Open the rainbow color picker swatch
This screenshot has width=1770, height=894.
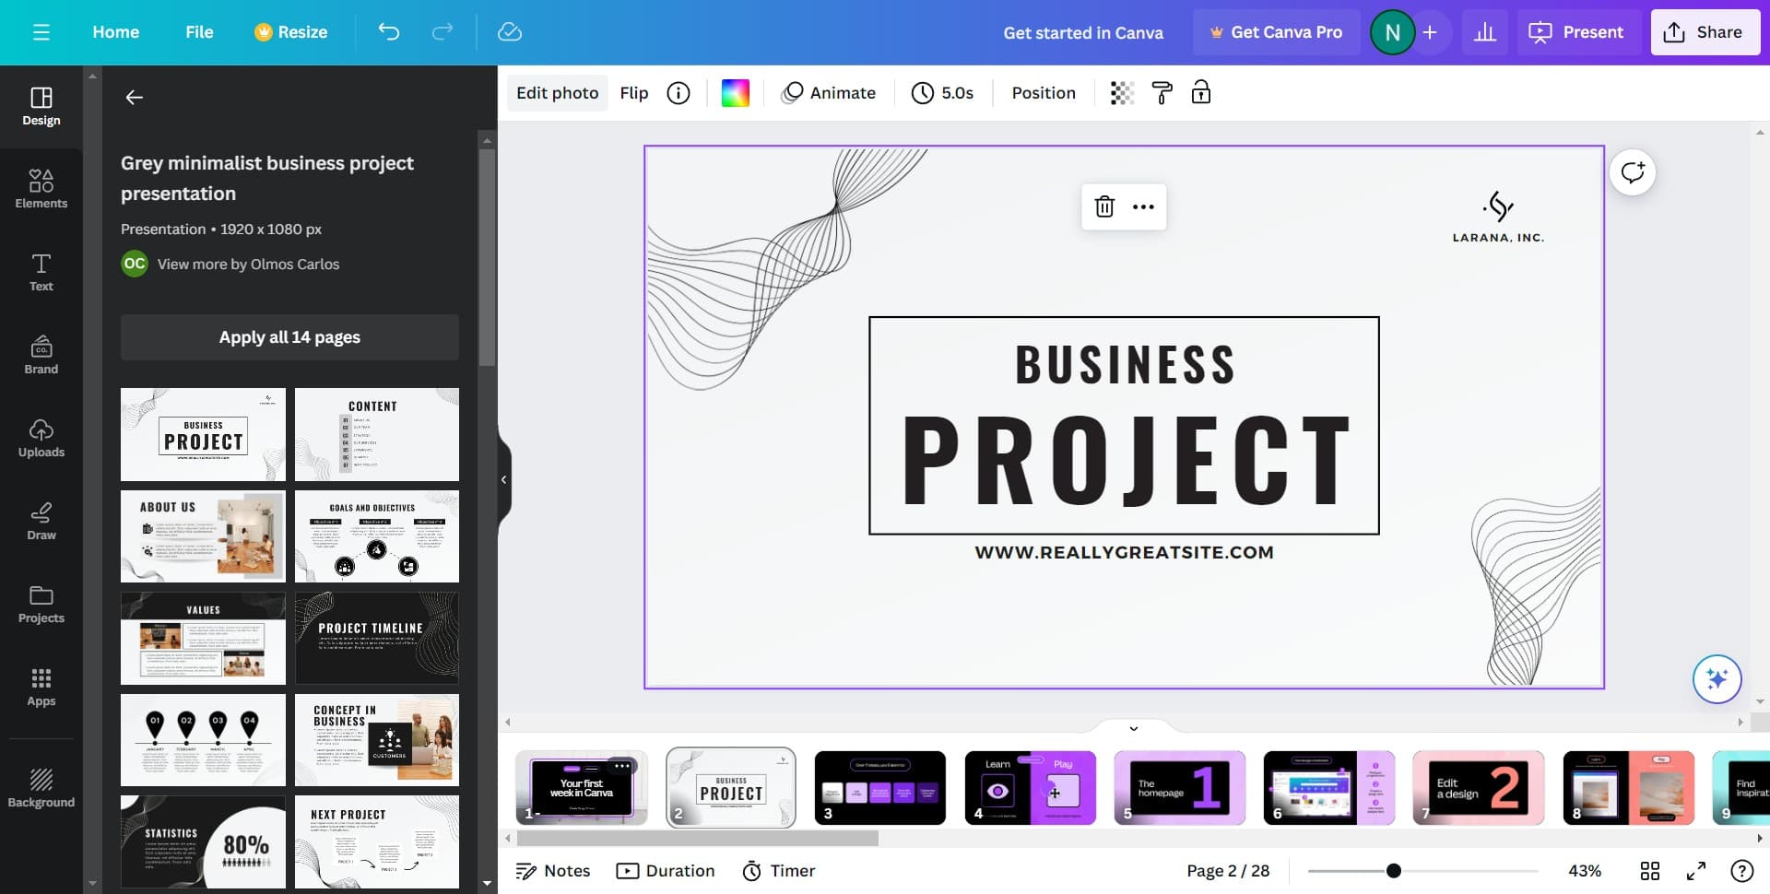point(735,93)
